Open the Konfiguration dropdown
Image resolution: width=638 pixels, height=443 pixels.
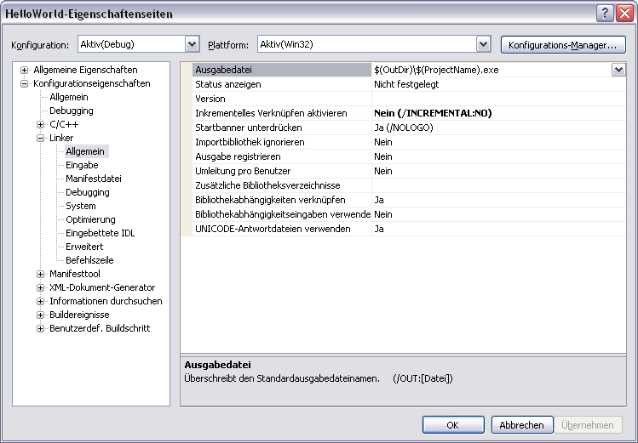pyautogui.click(x=192, y=43)
